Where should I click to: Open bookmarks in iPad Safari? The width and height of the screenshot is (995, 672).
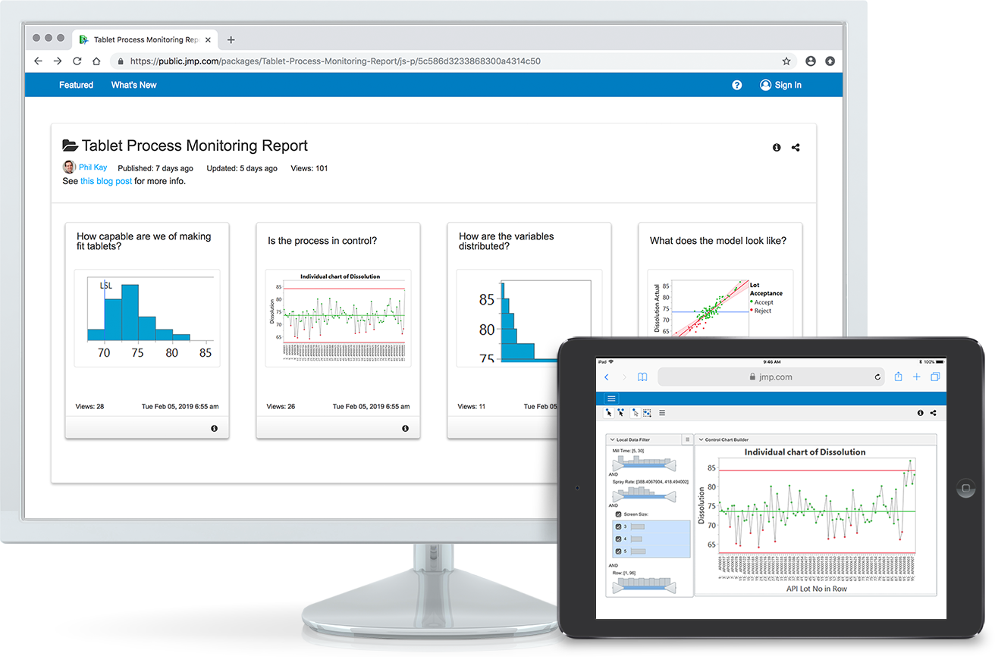click(642, 377)
